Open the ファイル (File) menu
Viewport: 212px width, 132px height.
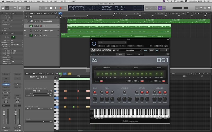(x=19, y=1)
